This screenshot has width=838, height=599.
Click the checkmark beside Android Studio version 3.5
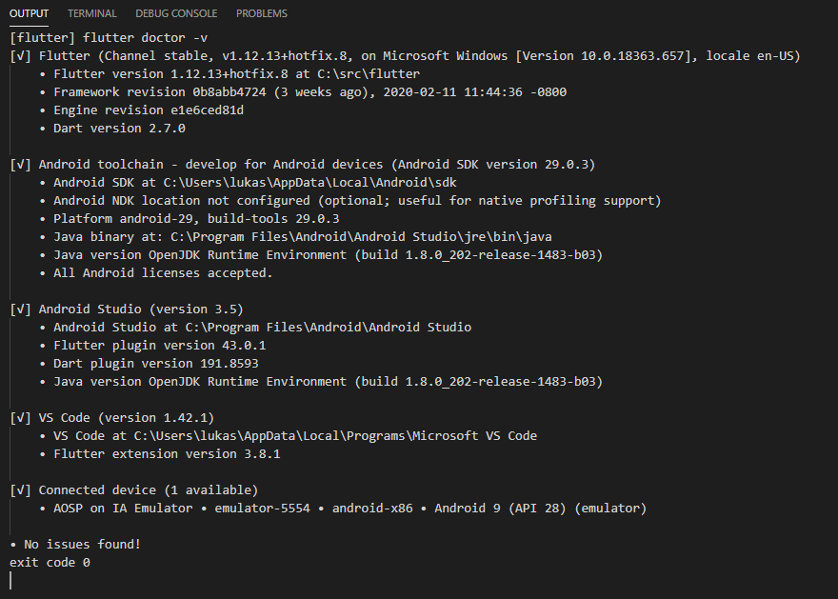click(x=20, y=309)
